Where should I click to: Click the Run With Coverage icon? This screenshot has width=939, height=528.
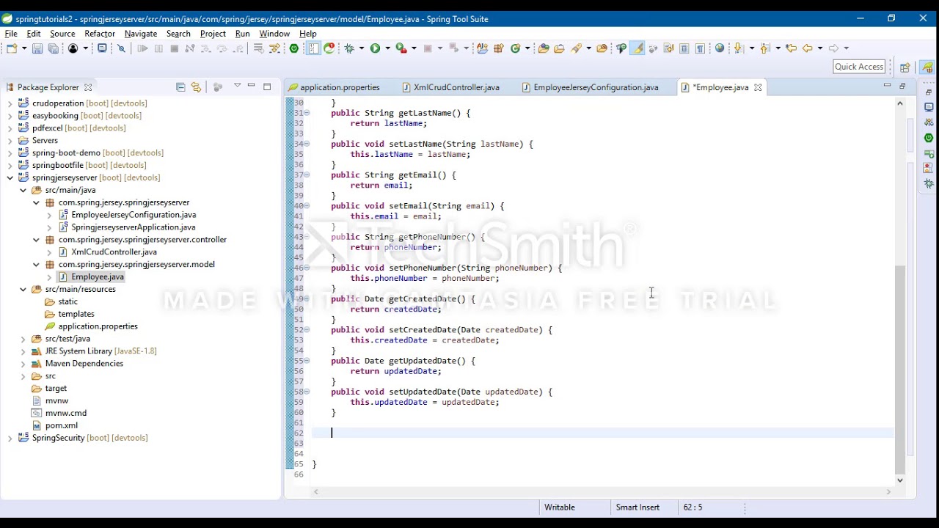[x=401, y=48]
